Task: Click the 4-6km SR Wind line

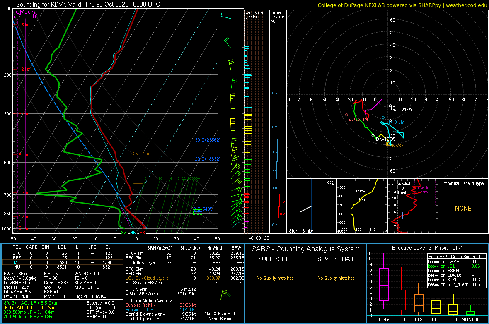Action: tap(161, 294)
